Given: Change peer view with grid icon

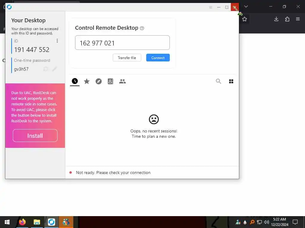Looking at the screenshot, I should (x=231, y=81).
